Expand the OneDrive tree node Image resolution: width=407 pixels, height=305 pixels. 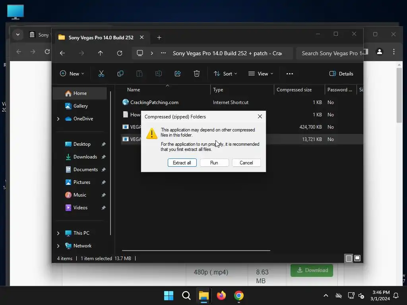point(58,119)
